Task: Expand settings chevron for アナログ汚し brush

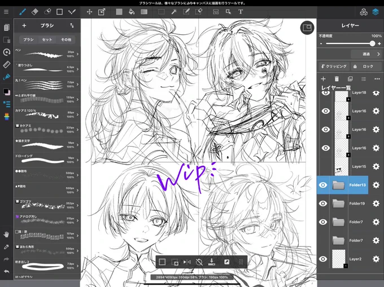Action: pyautogui.click(x=77, y=220)
